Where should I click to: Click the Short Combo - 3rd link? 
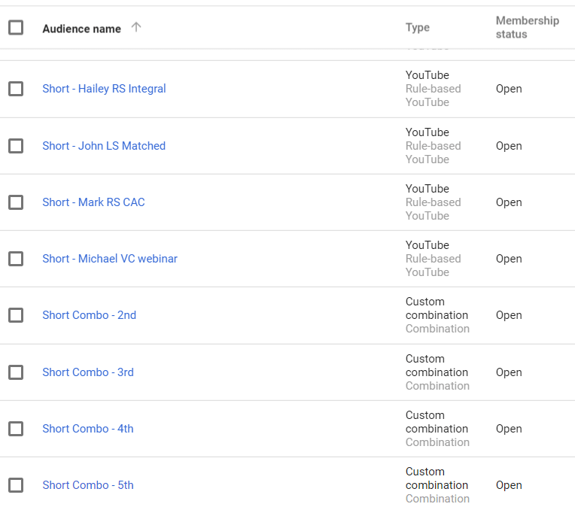pyautogui.click(x=88, y=372)
